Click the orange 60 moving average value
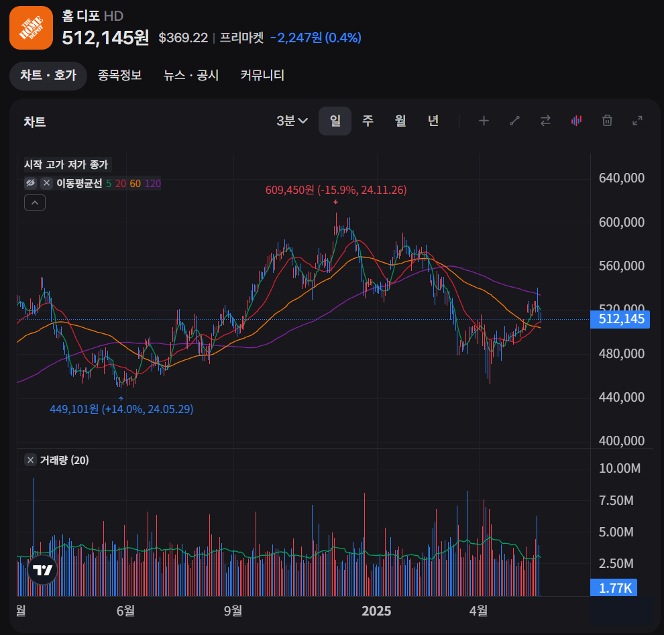 [x=135, y=184]
